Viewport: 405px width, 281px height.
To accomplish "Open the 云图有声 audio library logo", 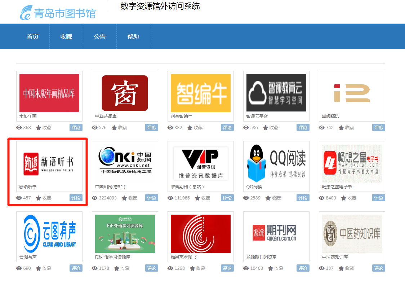I will pos(50,234).
